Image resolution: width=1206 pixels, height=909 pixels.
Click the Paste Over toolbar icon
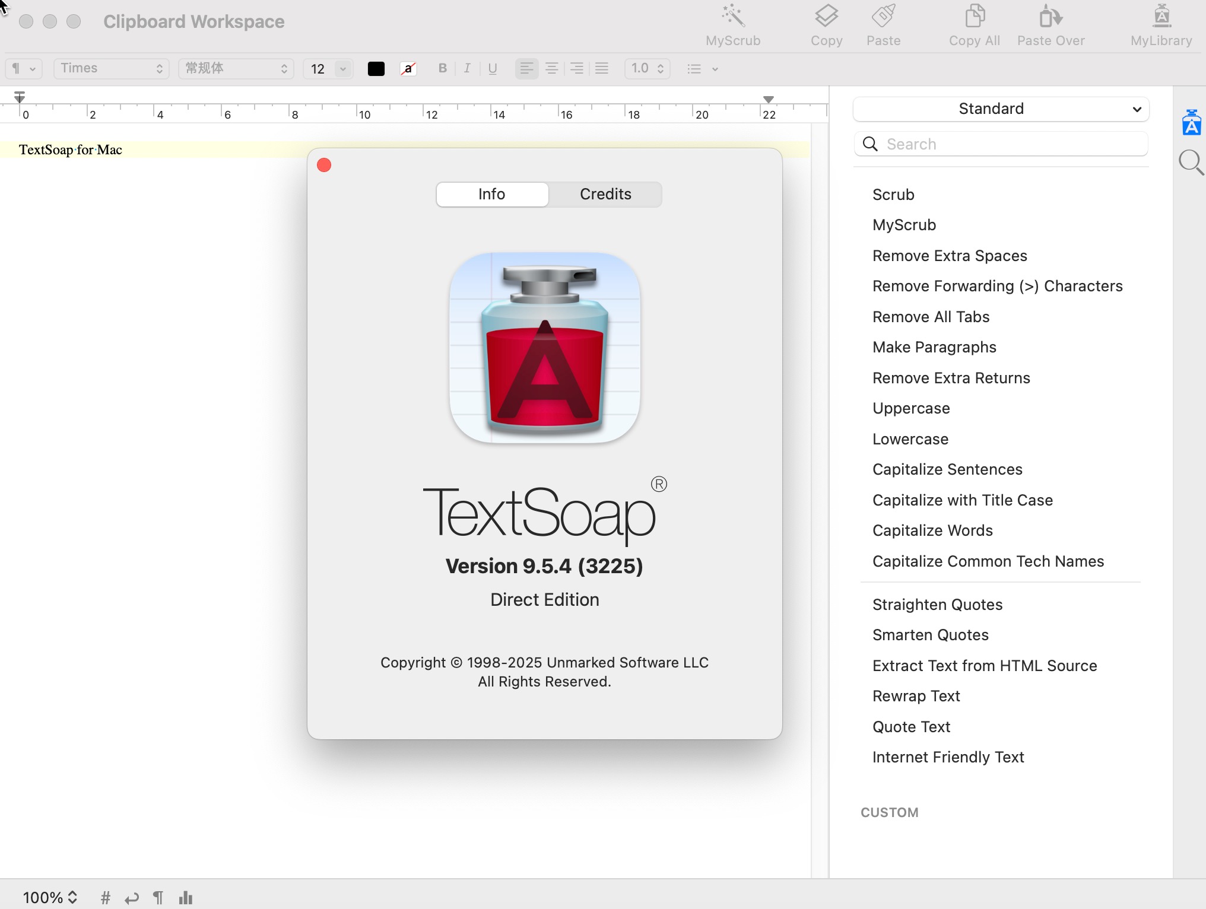click(x=1051, y=16)
